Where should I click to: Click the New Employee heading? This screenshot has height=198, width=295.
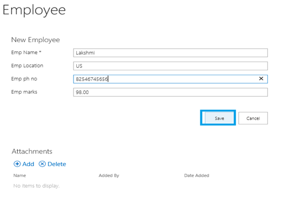pos(36,39)
